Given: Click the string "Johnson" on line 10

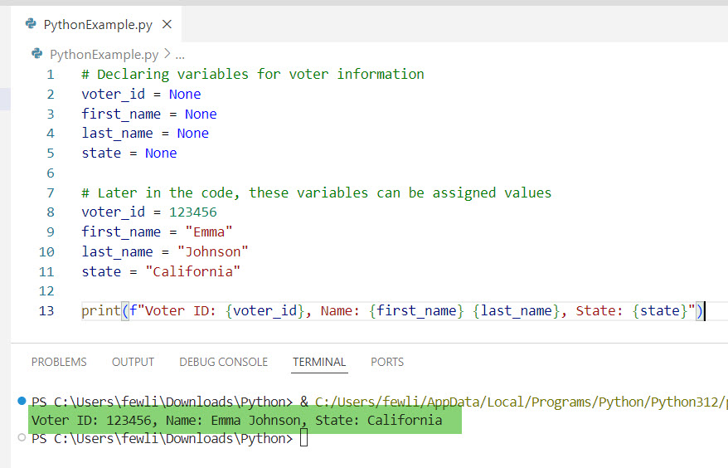Looking at the screenshot, I should pyautogui.click(x=212, y=252).
